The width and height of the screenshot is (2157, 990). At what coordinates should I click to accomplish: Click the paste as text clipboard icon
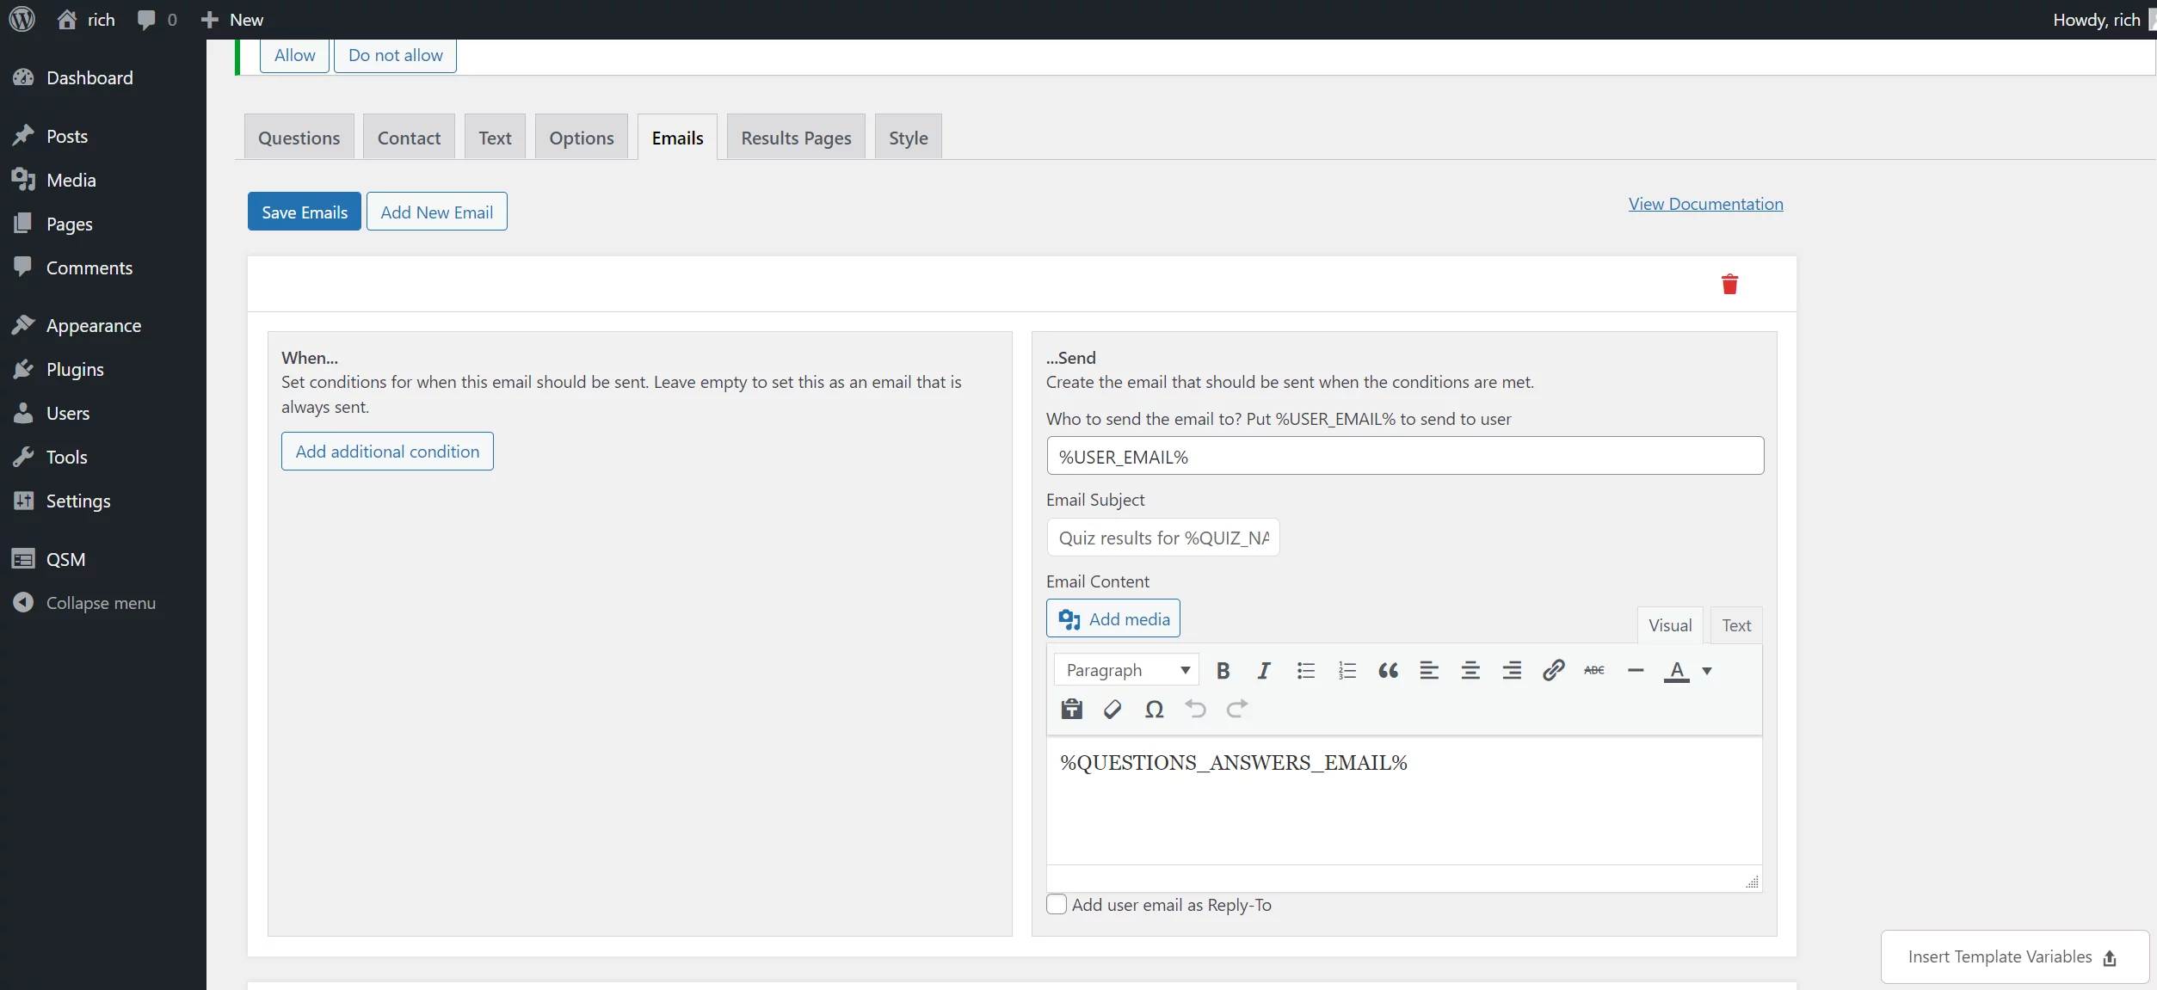tap(1071, 710)
